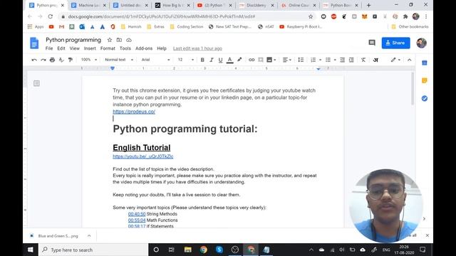Select the Paint format tool
Screen dimensions: 456x256
(71, 60)
